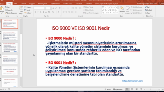Switch to slide sorter view icon
The width and height of the screenshot is (164, 92).
coord(132,89)
